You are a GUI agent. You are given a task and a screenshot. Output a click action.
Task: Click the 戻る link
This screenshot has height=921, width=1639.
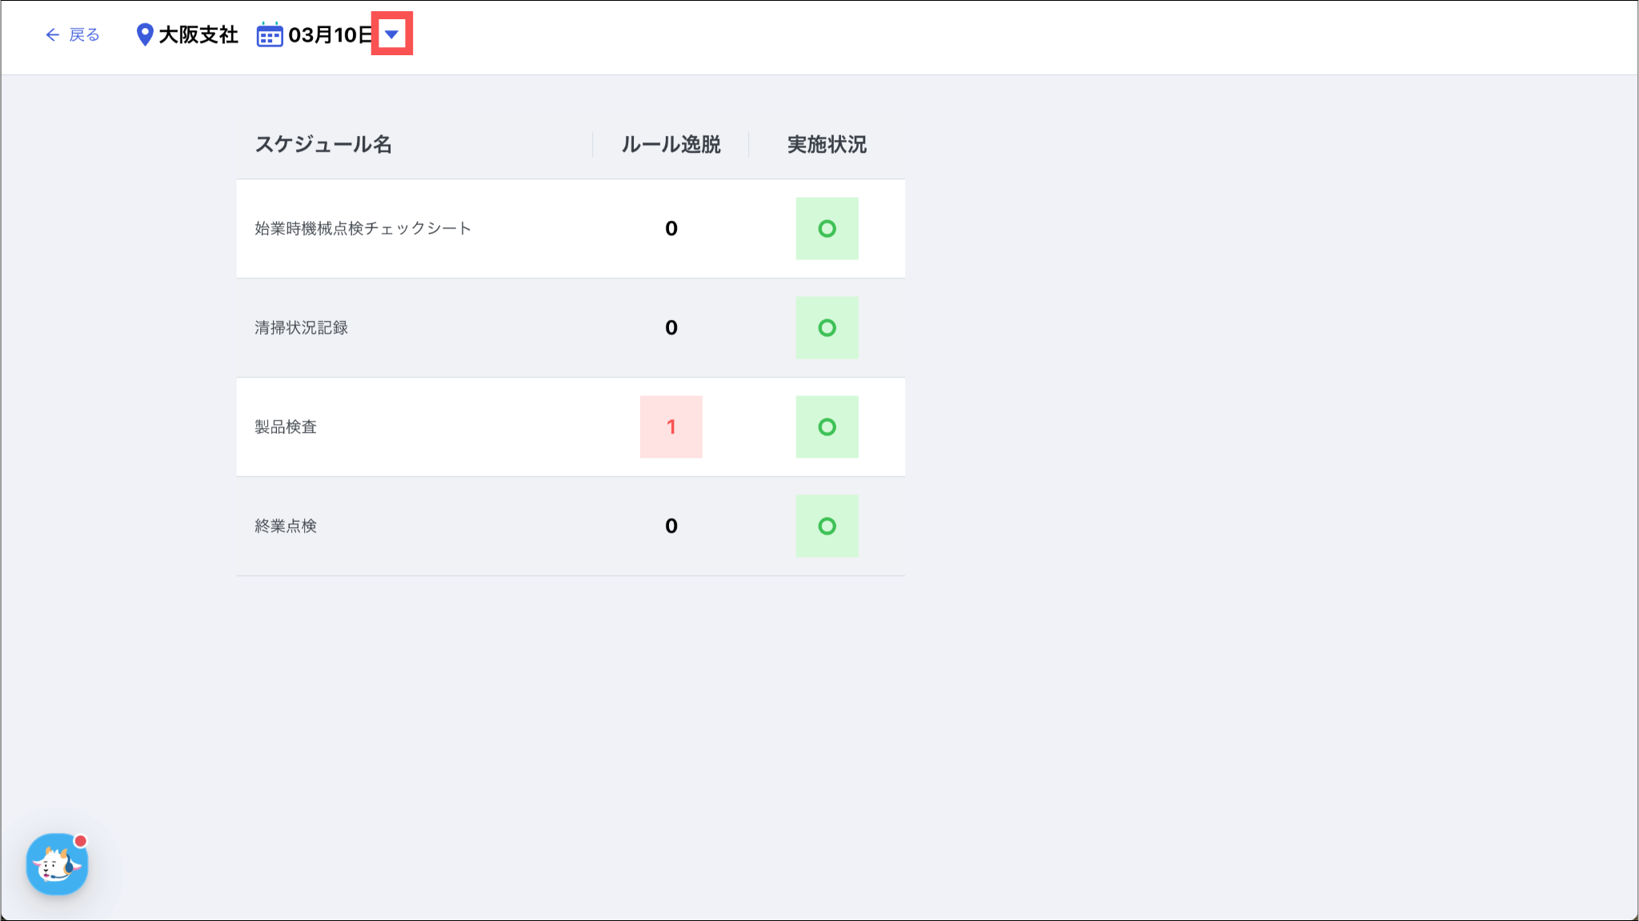84,34
